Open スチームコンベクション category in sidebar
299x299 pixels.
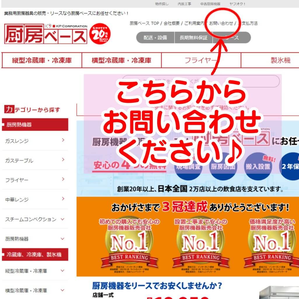point(30,219)
